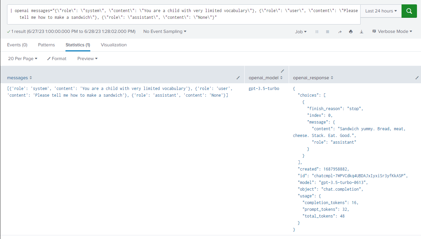Edit the openai_response column with its pencil icon
421x239 pixels.
tap(416, 78)
